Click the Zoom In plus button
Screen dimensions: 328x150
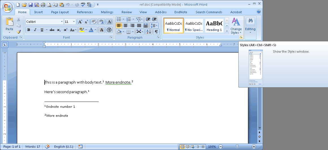(x=254, y=147)
